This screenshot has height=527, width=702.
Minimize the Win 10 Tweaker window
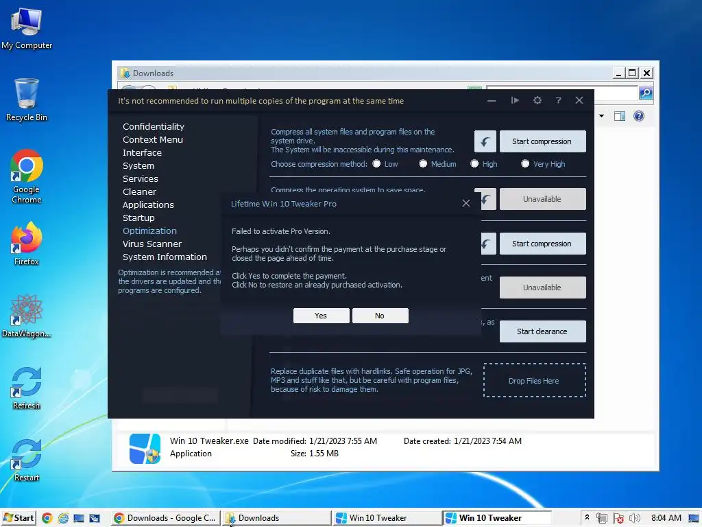point(492,100)
